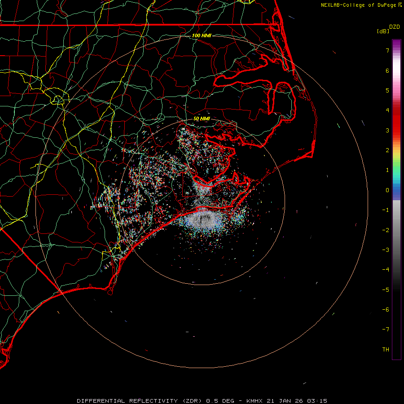Click the -6 tick label on the color scale
This screenshot has height=404, width=404.
click(386, 310)
